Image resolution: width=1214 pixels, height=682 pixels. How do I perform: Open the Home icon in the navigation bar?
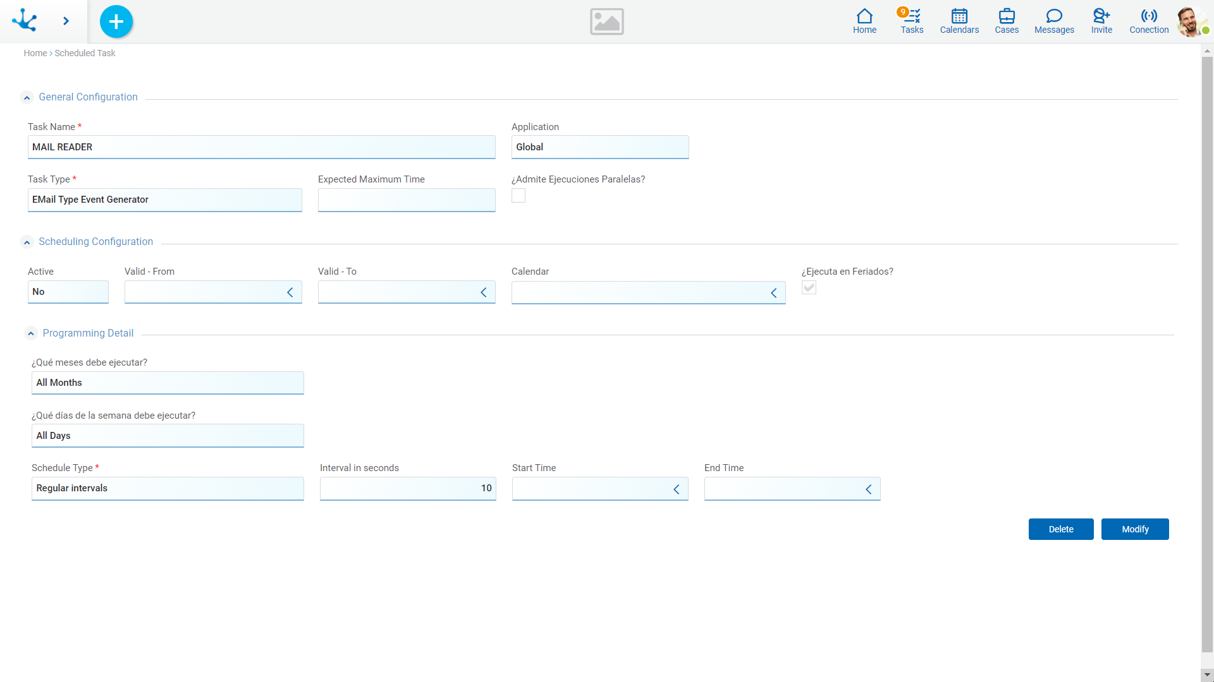click(x=864, y=21)
